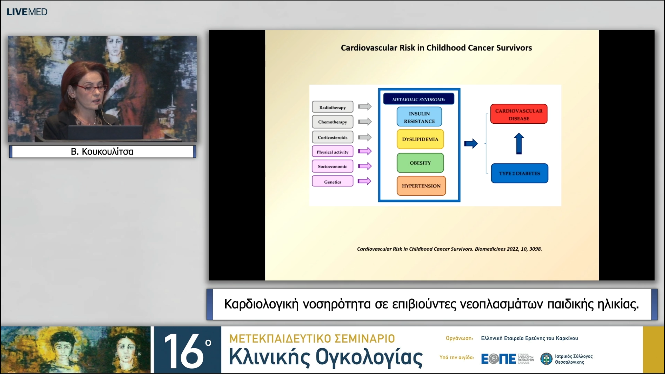Click the speaker video thumbnail
Viewport: 665px width, 374px height.
pyautogui.click(x=102, y=89)
